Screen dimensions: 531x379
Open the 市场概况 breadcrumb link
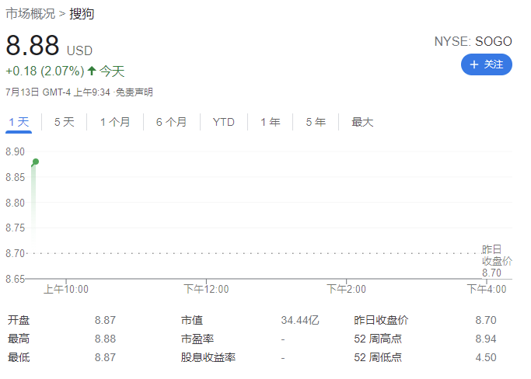click(30, 13)
